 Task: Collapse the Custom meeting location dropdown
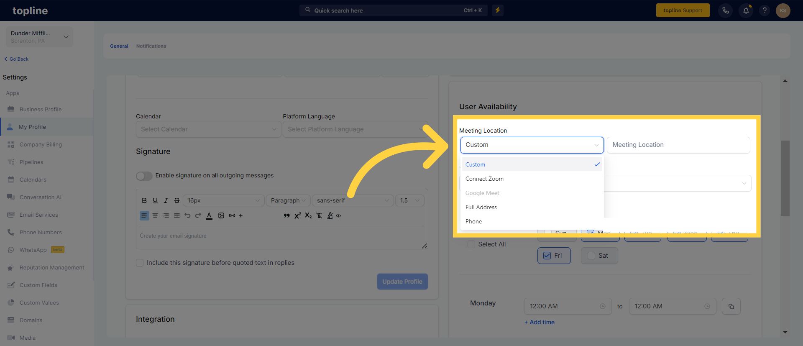tap(532, 145)
